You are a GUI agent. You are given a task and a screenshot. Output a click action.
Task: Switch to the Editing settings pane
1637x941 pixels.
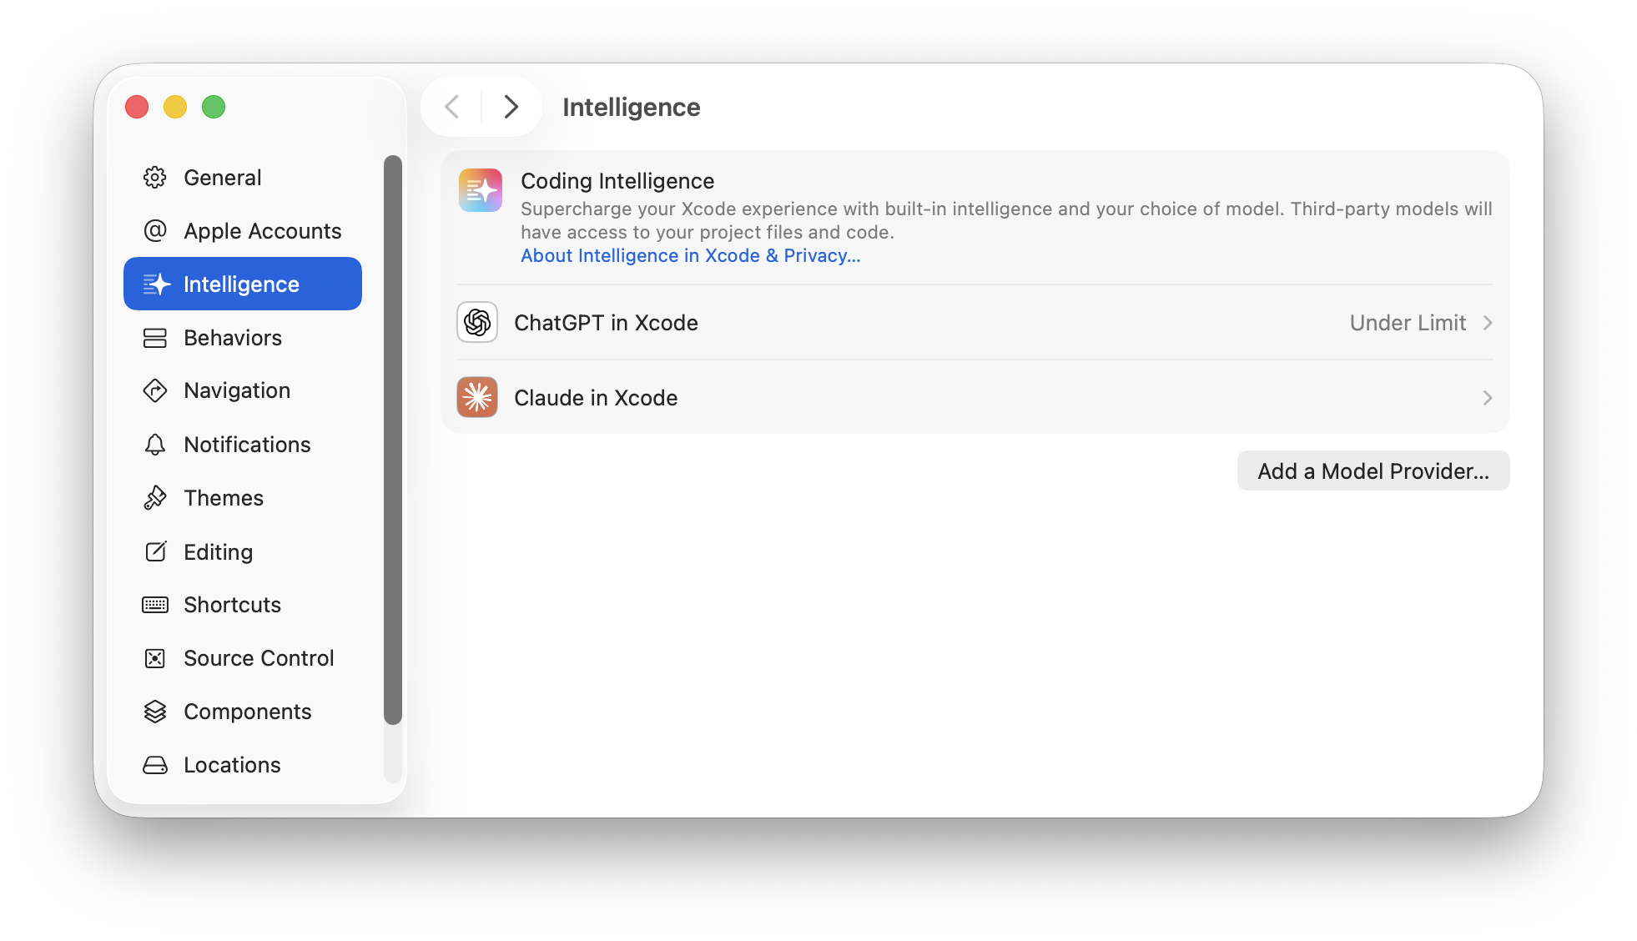(x=218, y=552)
